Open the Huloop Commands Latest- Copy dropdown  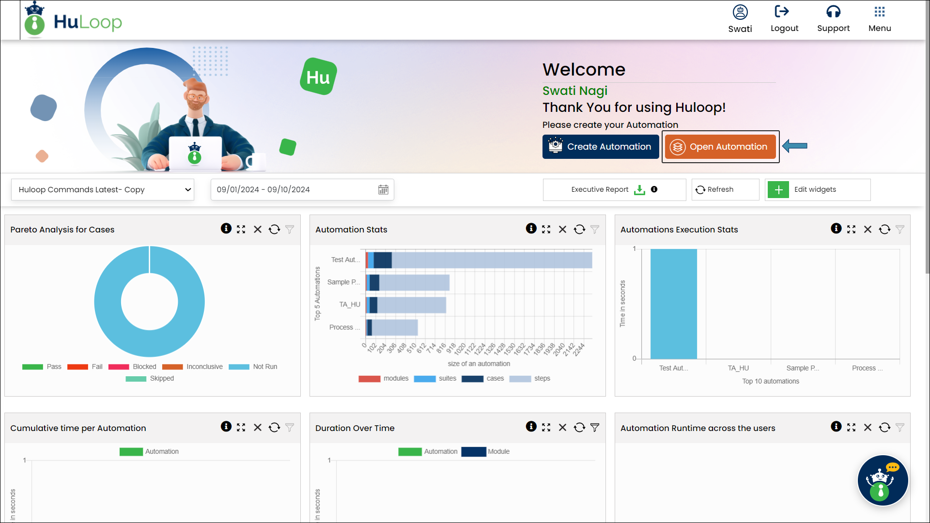coord(103,190)
